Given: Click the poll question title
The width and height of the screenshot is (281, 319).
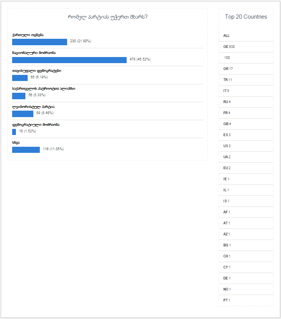Looking at the screenshot, I should [x=108, y=17].
